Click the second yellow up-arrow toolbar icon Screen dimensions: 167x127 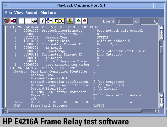tap(62, 21)
